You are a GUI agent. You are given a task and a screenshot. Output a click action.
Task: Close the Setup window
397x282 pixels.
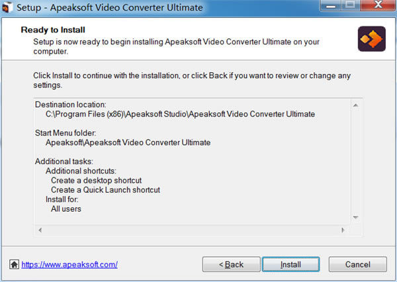378,5
